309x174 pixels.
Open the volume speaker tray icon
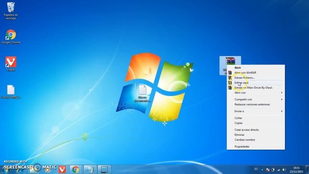coord(284,170)
